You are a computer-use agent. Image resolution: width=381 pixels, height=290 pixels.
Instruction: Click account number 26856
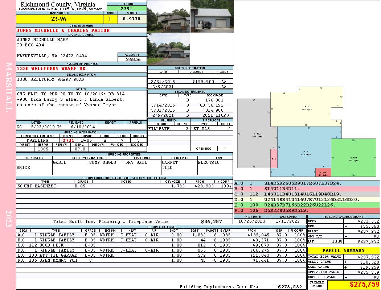133,59
